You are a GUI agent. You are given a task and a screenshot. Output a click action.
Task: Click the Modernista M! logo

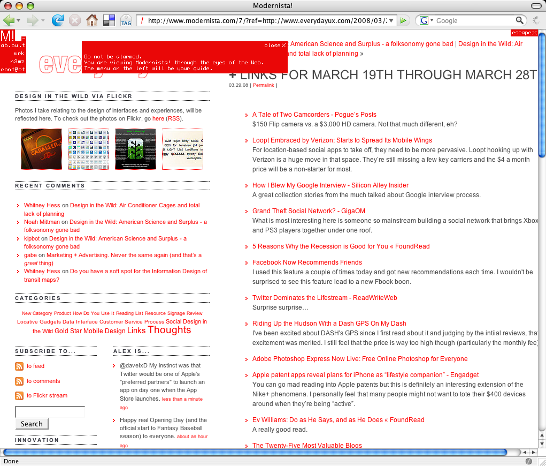7,36
